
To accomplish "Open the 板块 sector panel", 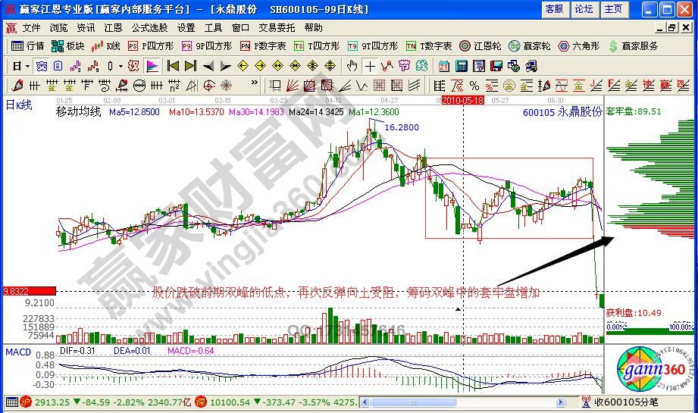I will 68,45.
